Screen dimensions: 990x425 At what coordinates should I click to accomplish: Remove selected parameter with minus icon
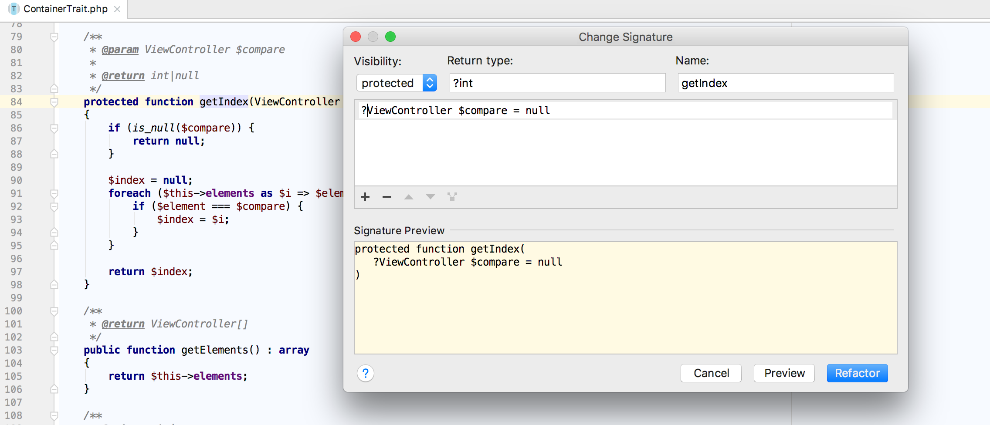(x=387, y=197)
